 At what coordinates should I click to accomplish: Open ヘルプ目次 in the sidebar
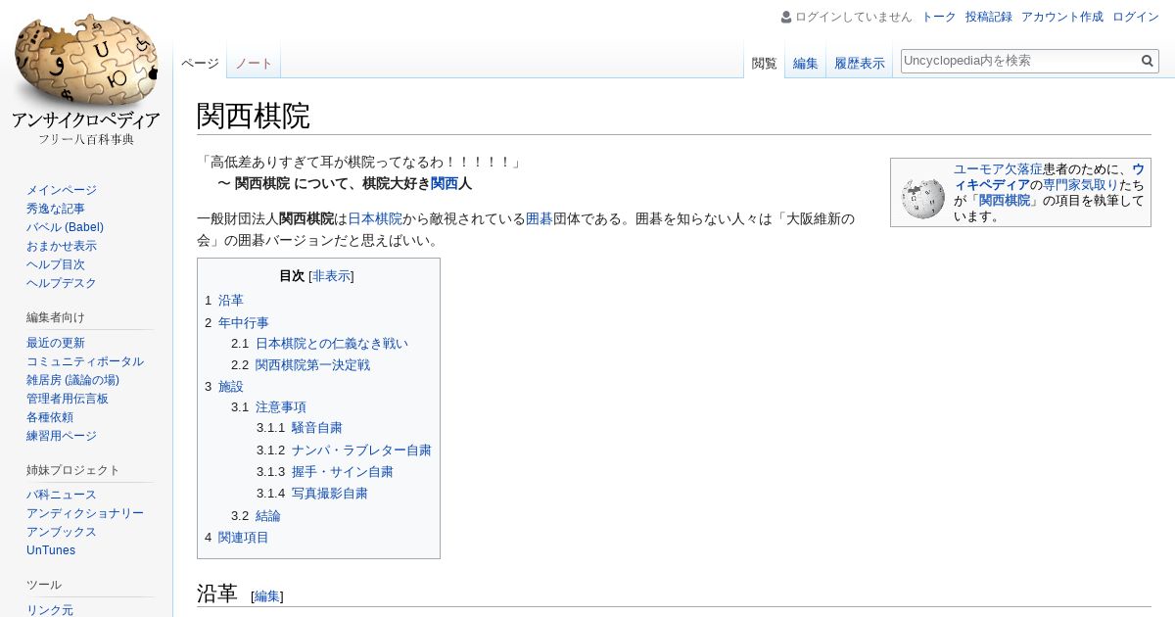tap(56, 264)
